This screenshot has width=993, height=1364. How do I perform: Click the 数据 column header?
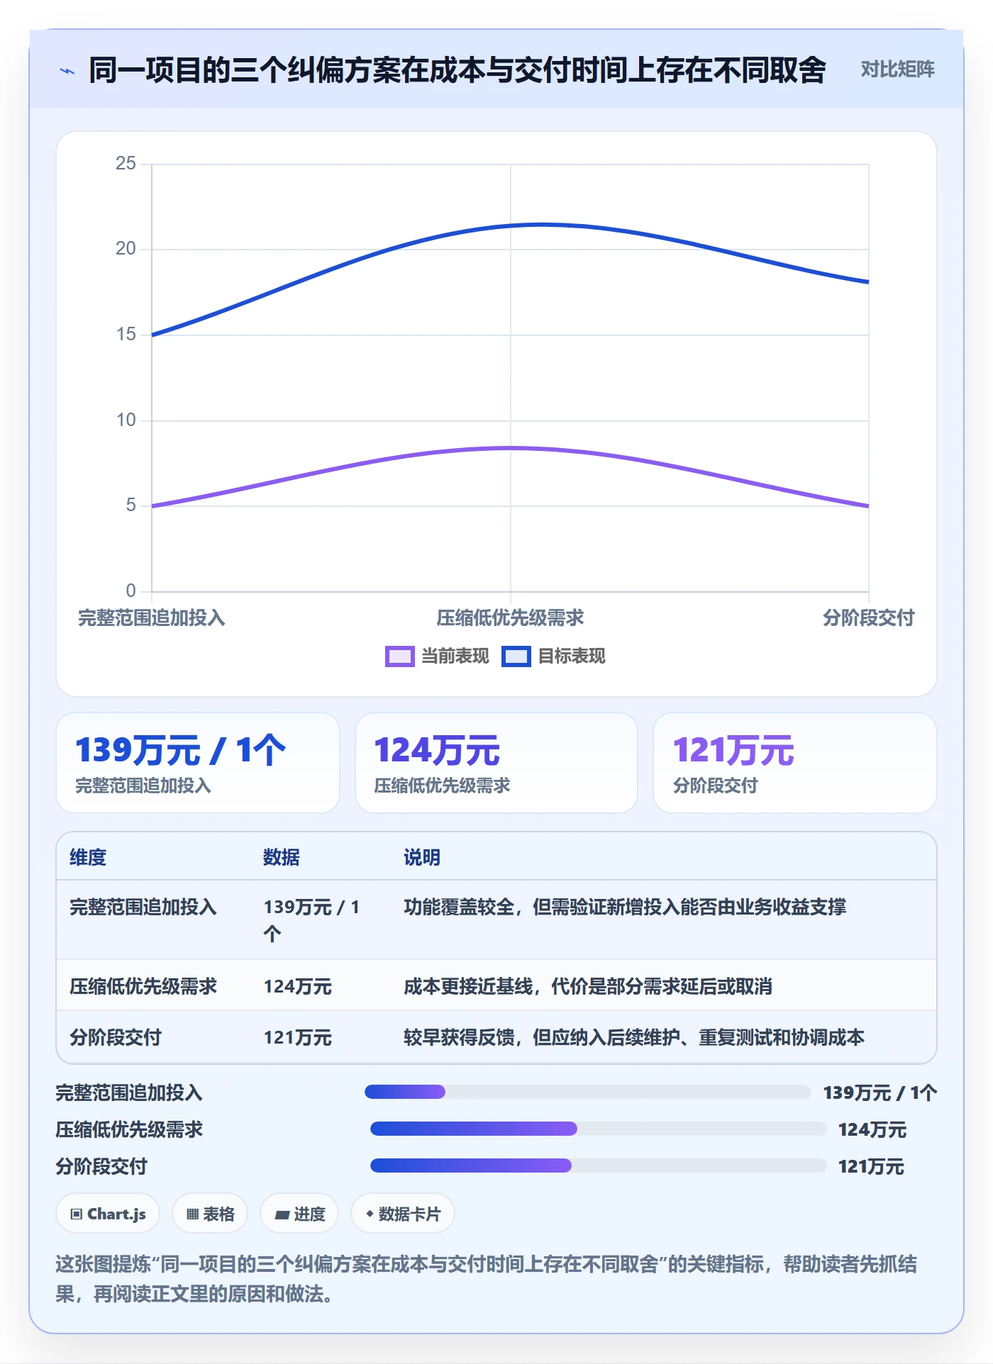click(282, 857)
